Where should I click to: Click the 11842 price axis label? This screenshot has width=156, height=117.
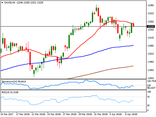[151, 78]
